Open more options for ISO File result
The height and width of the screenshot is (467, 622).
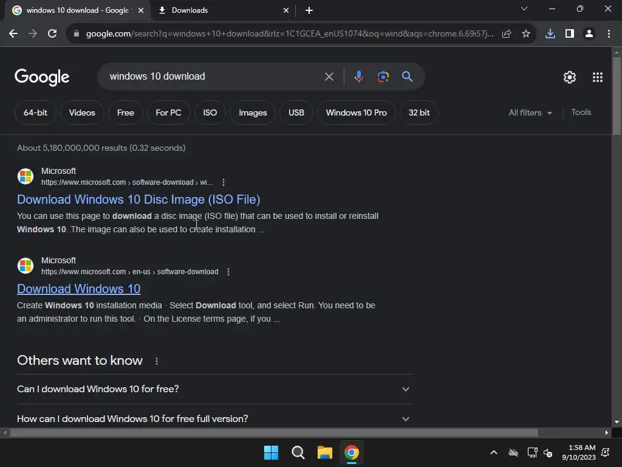click(224, 182)
